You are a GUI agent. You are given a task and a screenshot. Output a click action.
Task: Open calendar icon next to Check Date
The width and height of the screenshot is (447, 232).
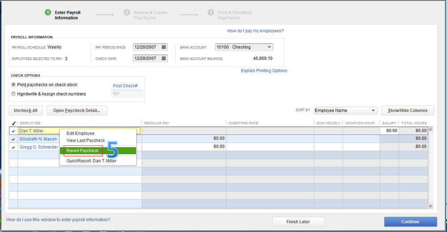[x=164, y=58]
